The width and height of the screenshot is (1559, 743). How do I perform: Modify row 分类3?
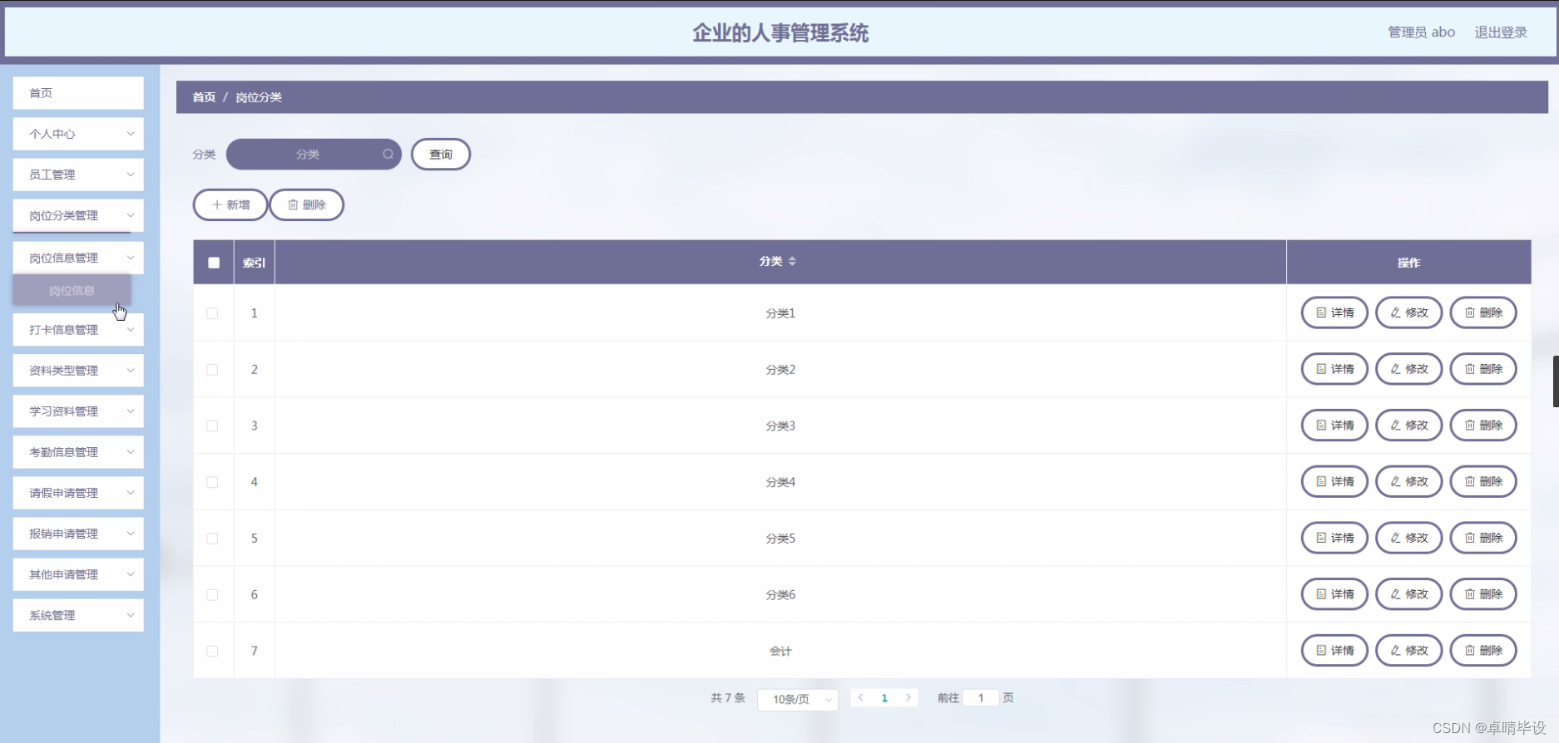(x=1408, y=426)
